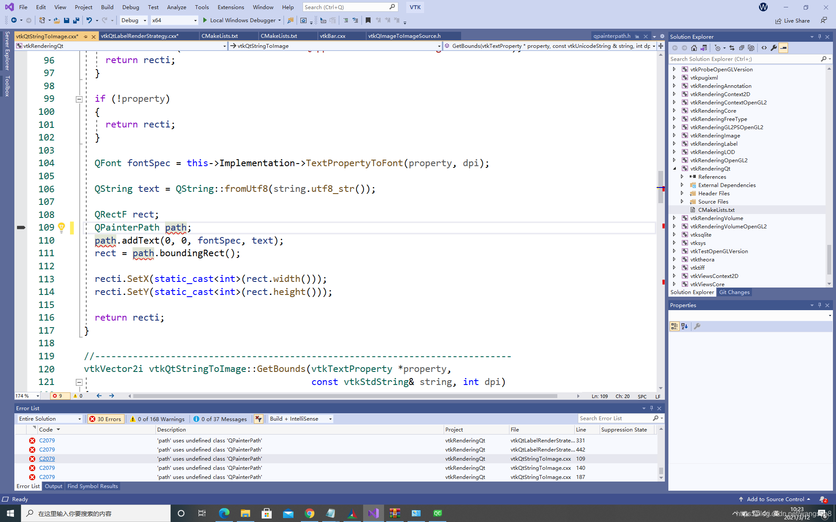This screenshot has height=522, width=836.
Task: Click Switch Views icon in Solution Explorer
Action: pos(704,48)
